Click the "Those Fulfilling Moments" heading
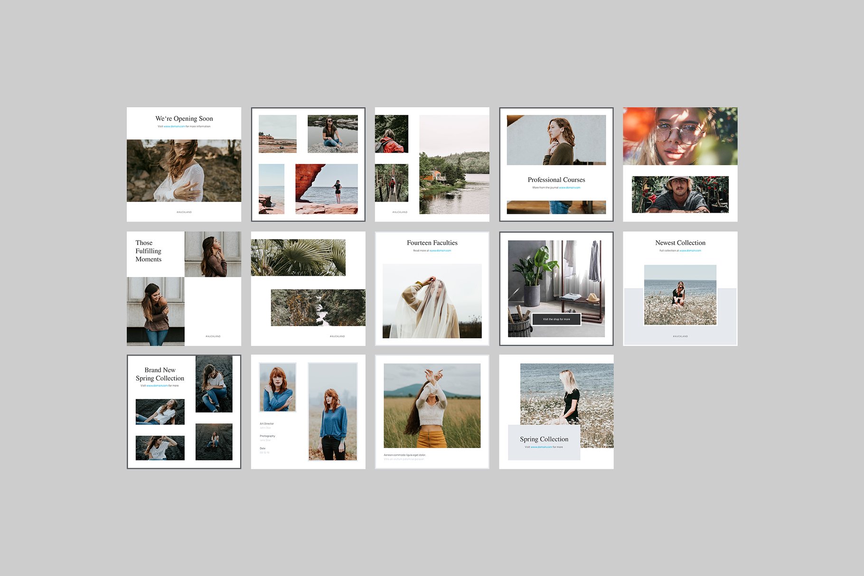The height and width of the screenshot is (576, 864). point(149,251)
